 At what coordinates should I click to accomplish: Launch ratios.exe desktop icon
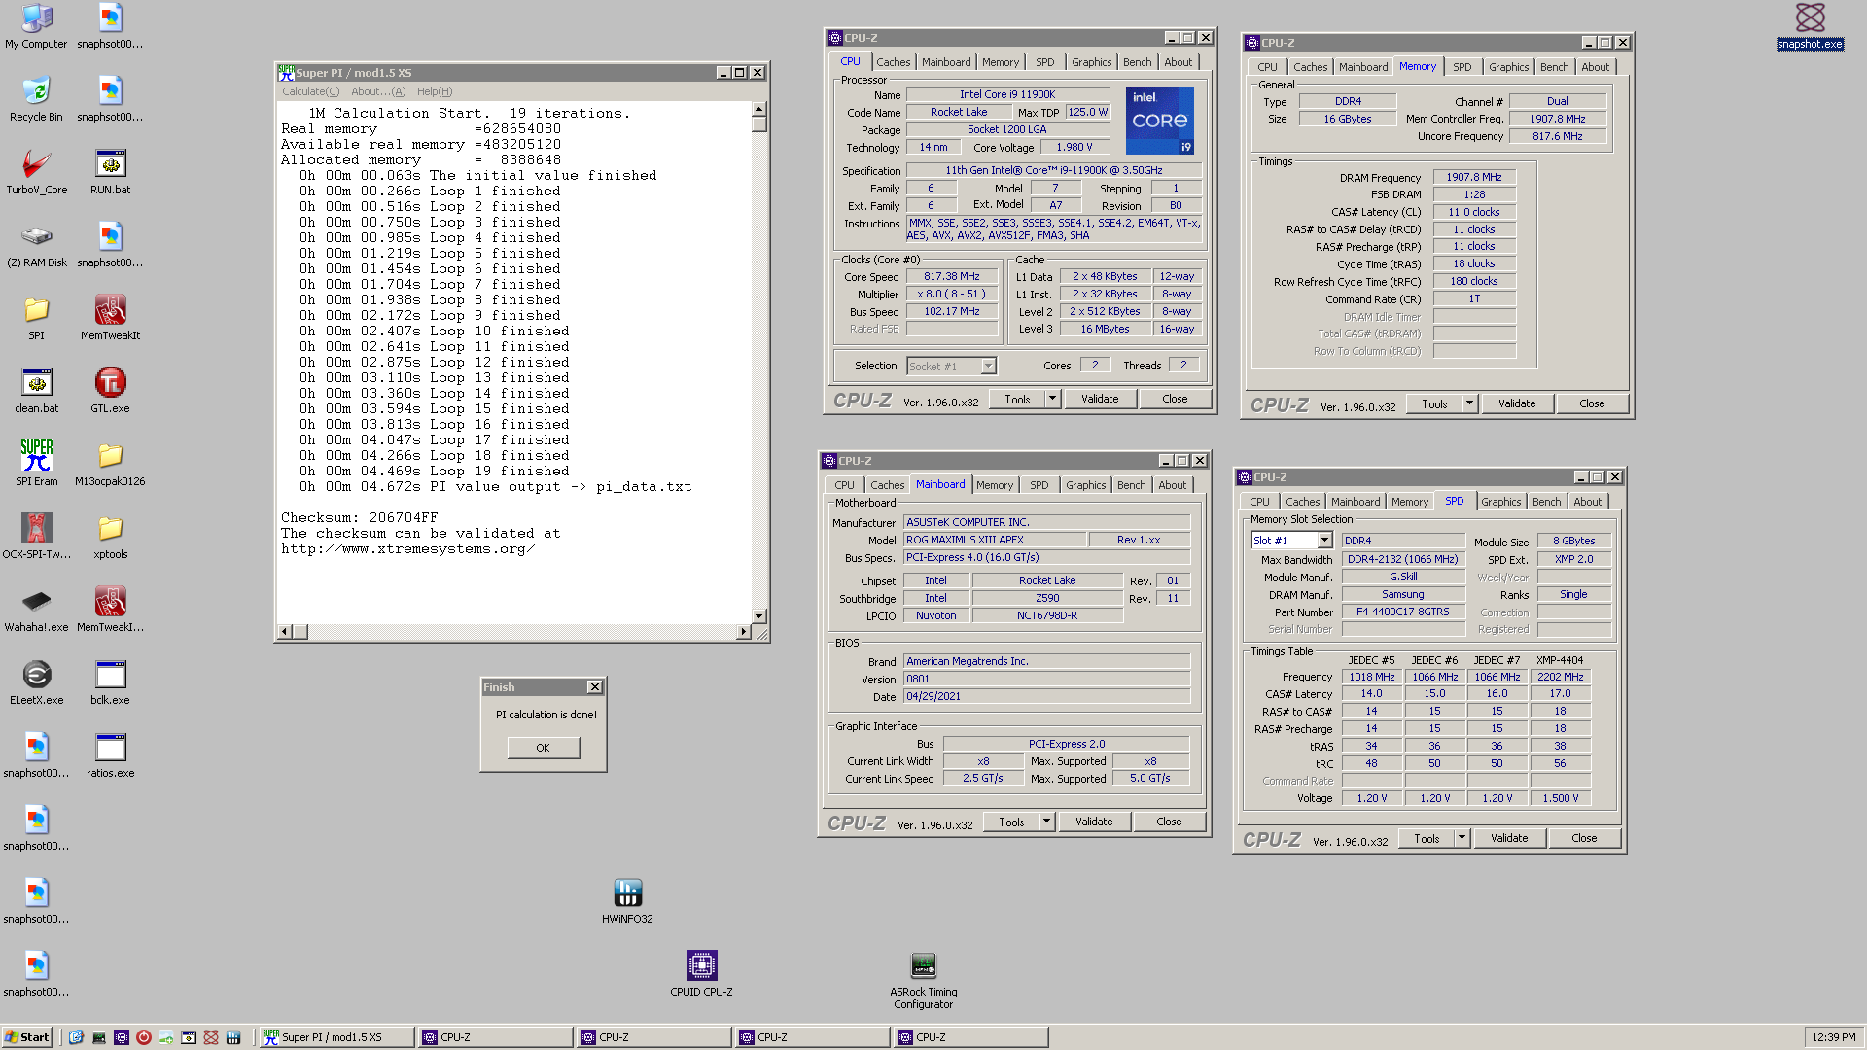[x=110, y=755]
